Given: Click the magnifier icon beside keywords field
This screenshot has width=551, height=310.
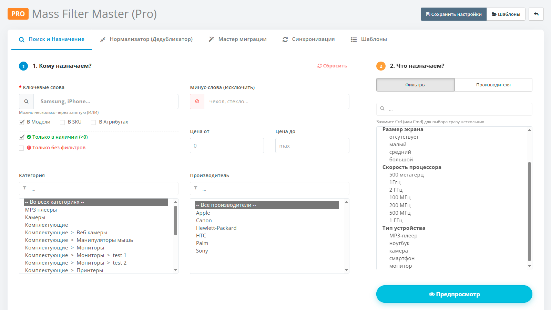Looking at the screenshot, I should (26, 101).
